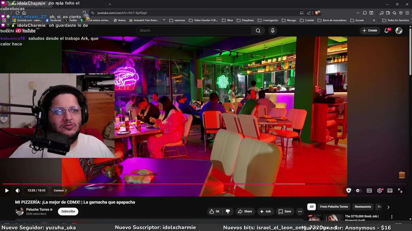Open the Comida bookmarks folder
This screenshot has height=231, width=412.
[307, 20]
